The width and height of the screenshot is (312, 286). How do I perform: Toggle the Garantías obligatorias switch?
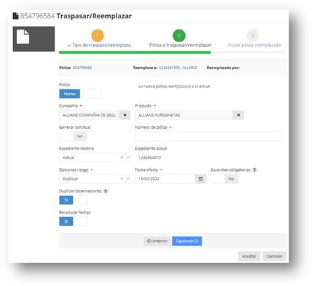click(x=224, y=179)
